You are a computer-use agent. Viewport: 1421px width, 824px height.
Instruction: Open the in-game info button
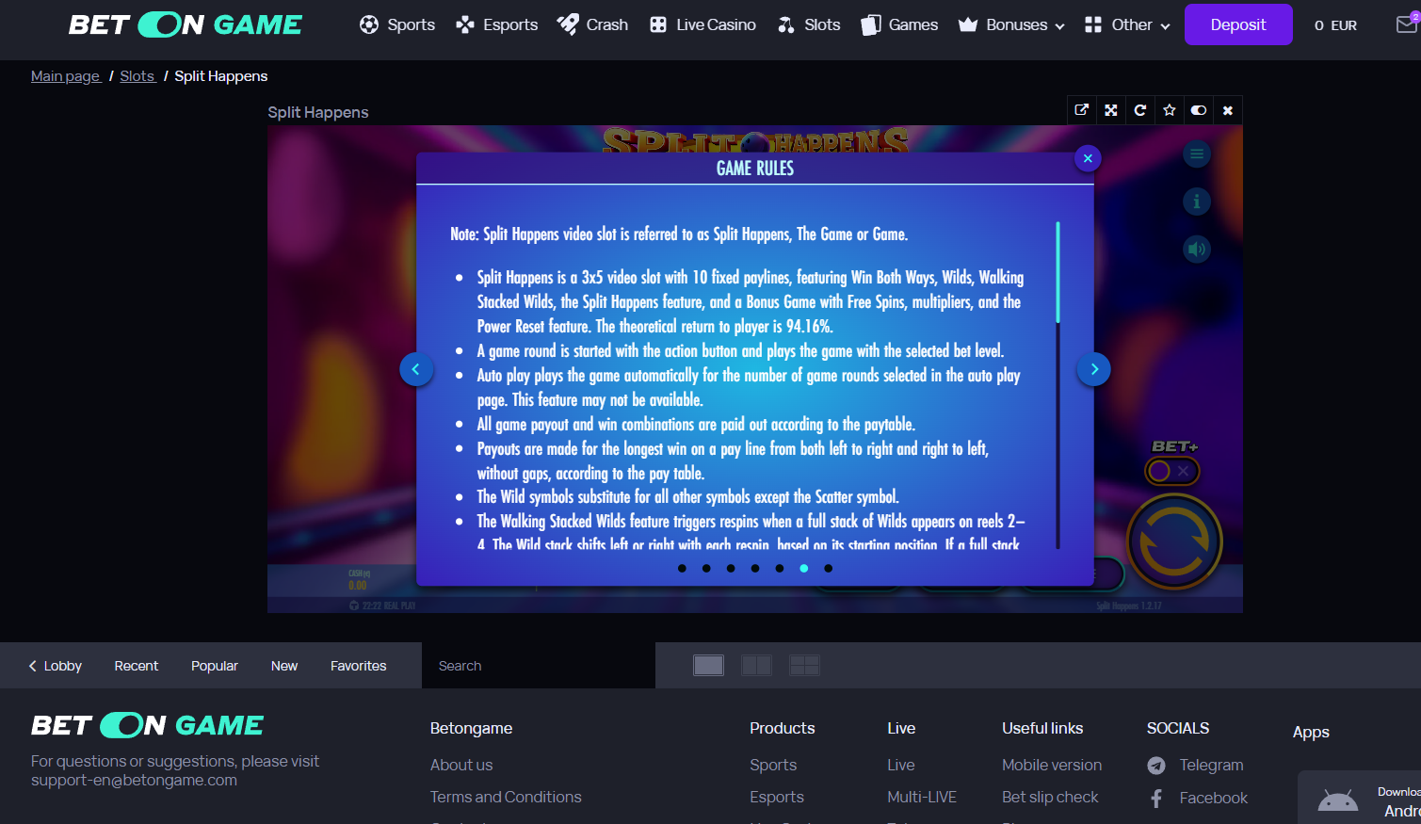click(1197, 202)
